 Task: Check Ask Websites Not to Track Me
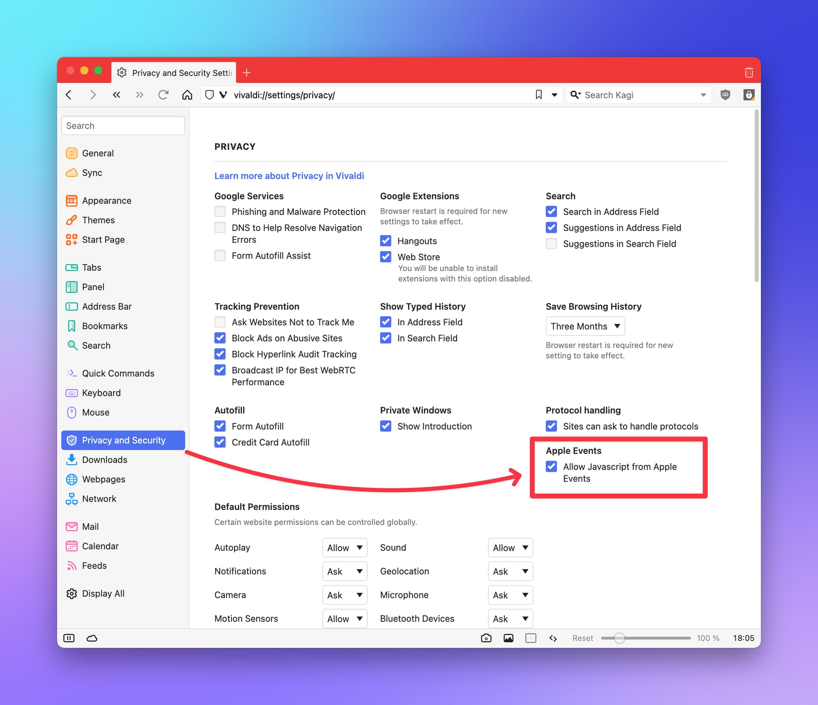point(220,322)
